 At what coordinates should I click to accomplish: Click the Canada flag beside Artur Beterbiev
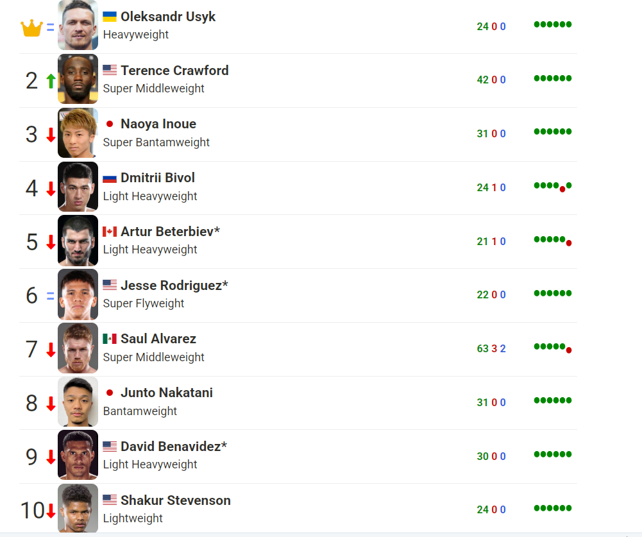tap(110, 232)
